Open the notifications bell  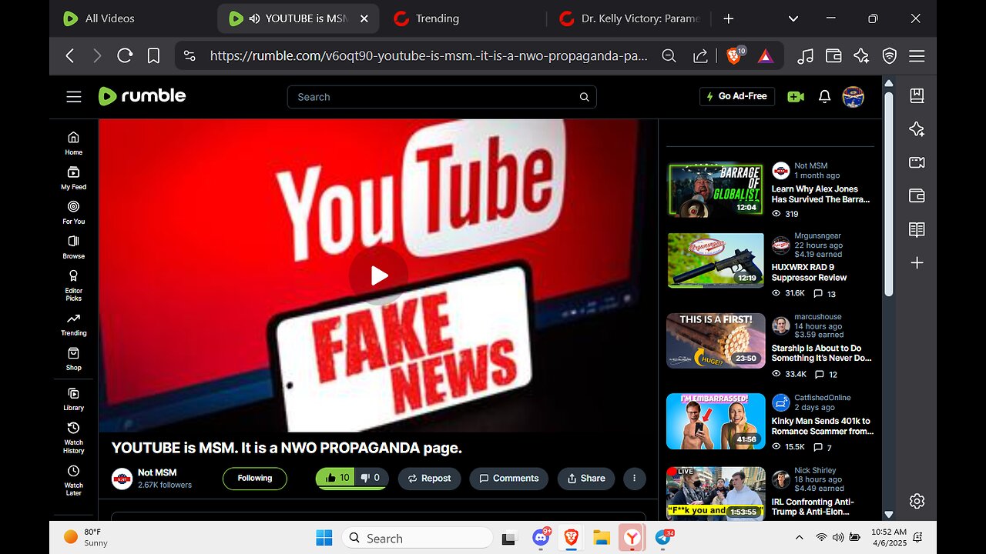pos(824,96)
